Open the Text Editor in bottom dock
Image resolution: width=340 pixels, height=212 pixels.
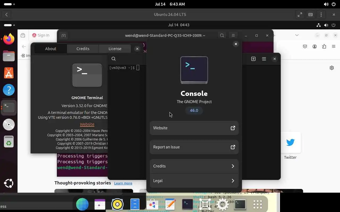[x=170, y=204]
